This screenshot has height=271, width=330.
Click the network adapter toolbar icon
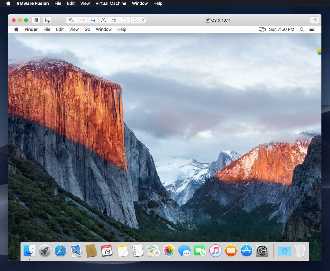pyautogui.click(x=82, y=20)
